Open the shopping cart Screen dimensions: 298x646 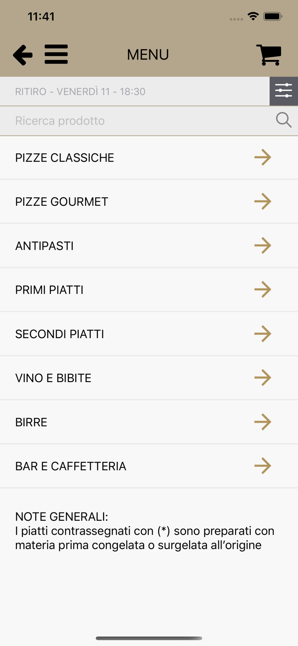click(x=269, y=54)
